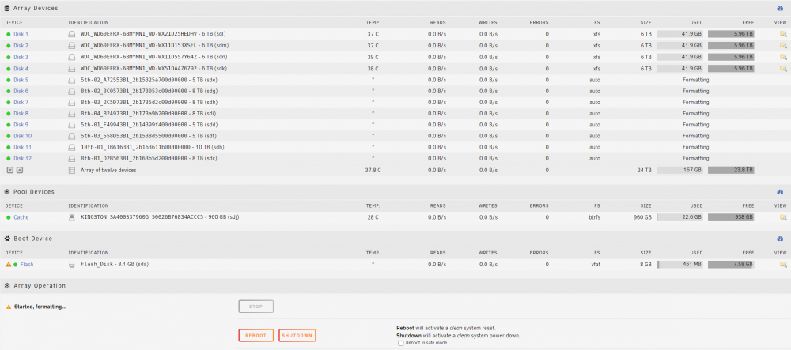This screenshot has height=350, width=791.
Task: Browse Disk 4 contents via folder icon
Action: click(783, 68)
